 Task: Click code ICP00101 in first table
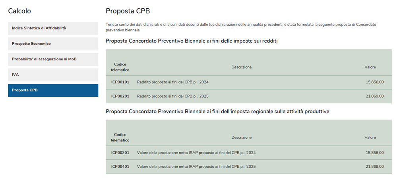120,82
